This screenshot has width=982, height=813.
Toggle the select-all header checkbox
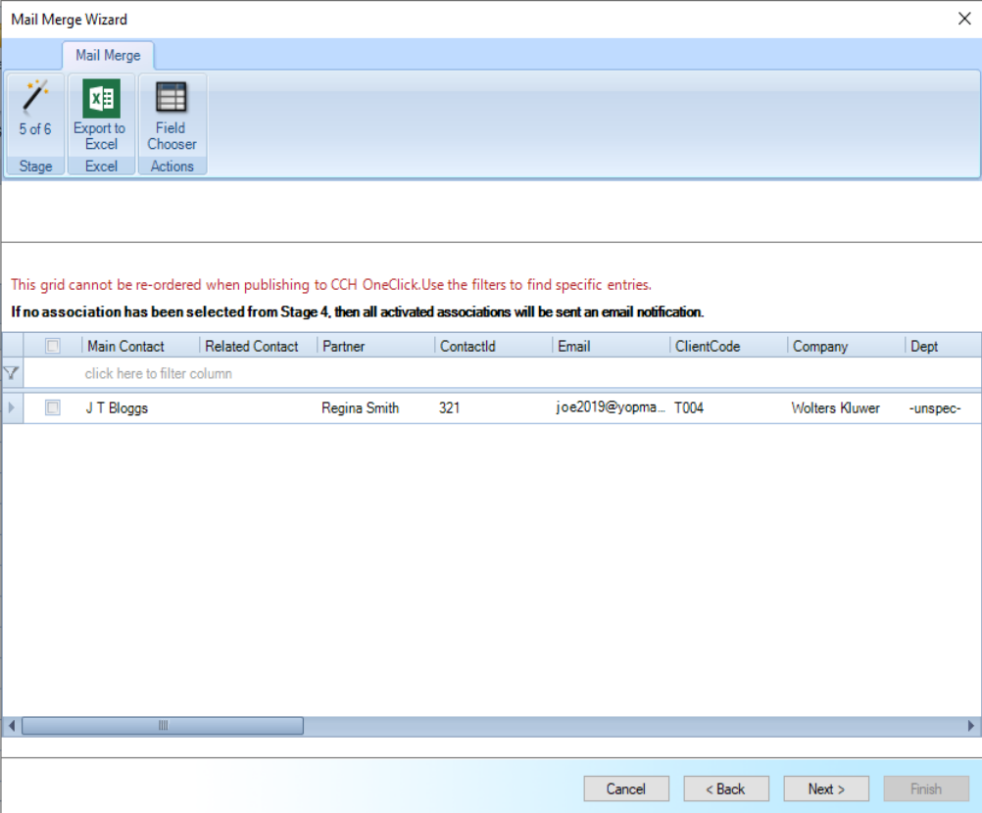click(x=53, y=346)
